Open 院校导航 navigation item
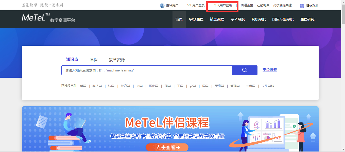This screenshot has width=345, height=152. point(258,19)
